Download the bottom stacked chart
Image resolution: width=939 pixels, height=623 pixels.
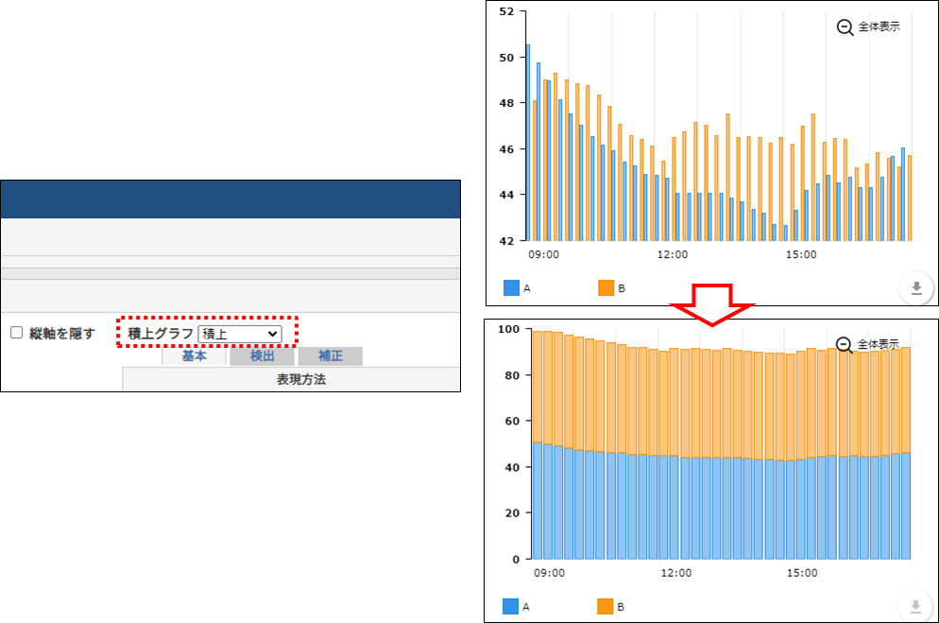tap(915, 607)
